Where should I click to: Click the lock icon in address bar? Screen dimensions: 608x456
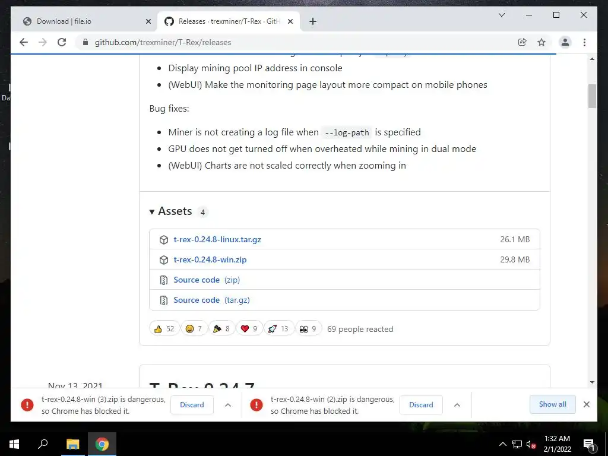point(85,42)
